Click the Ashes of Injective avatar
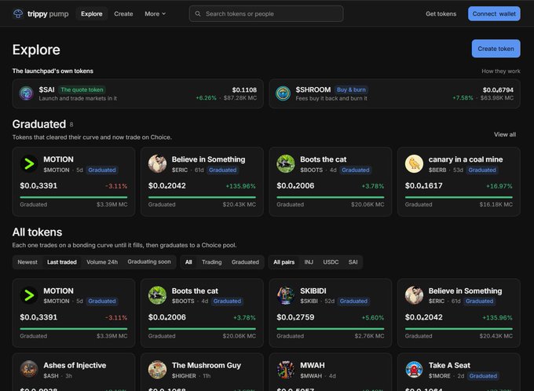 click(x=29, y=369)
